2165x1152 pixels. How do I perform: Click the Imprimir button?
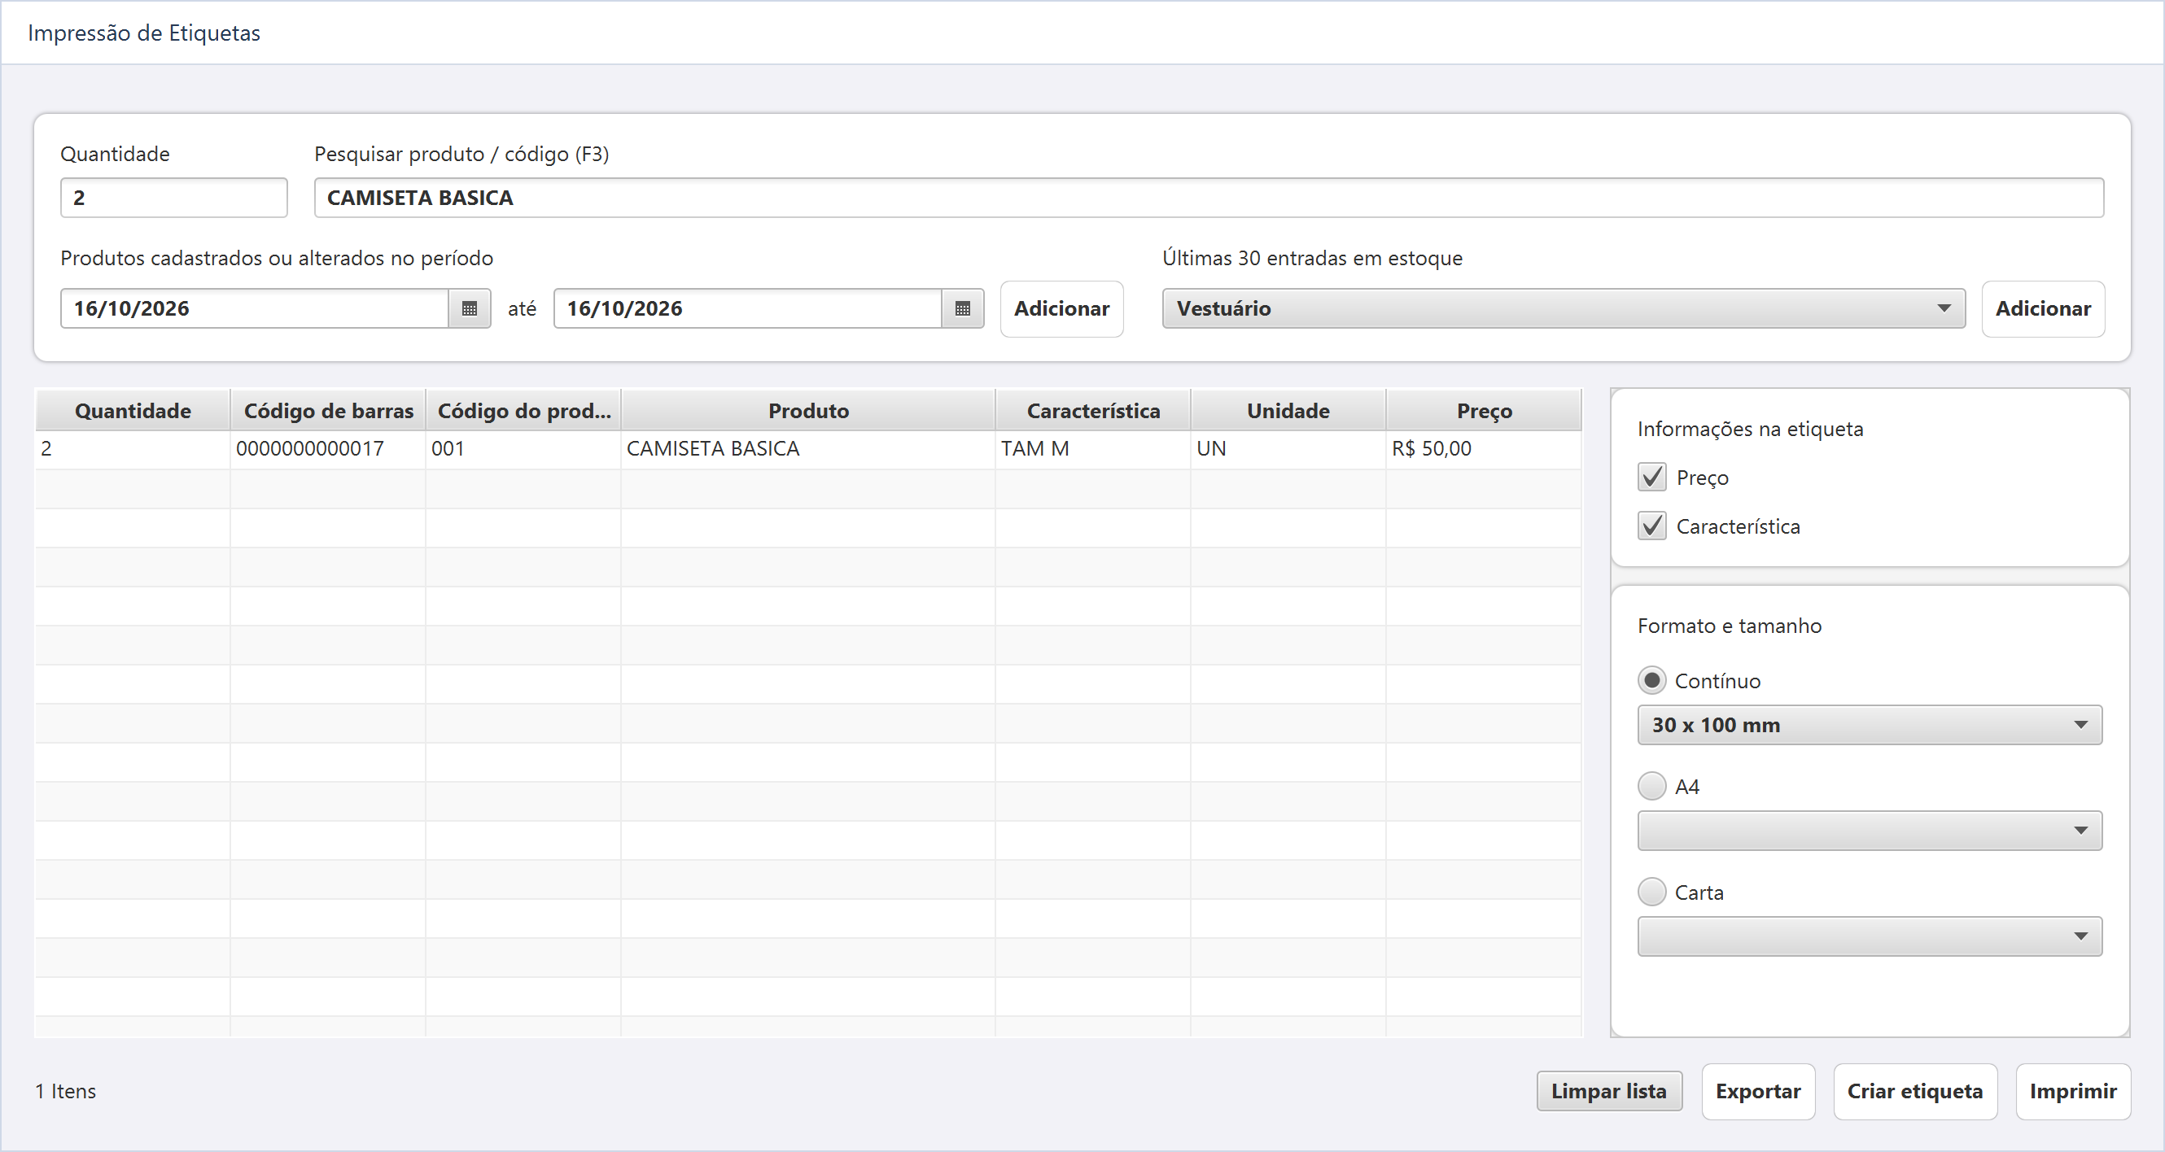pyautogui.click(x=2072, y=1091)
